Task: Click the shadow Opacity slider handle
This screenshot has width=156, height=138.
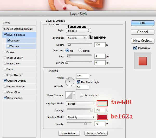Action: tap(85, 124)
